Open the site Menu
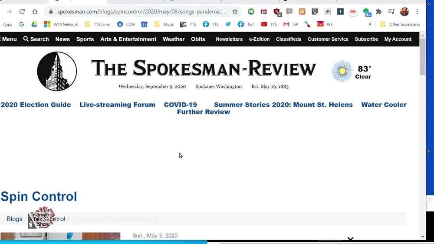This screenshot has width=434, height=244. tap(9, 39)
